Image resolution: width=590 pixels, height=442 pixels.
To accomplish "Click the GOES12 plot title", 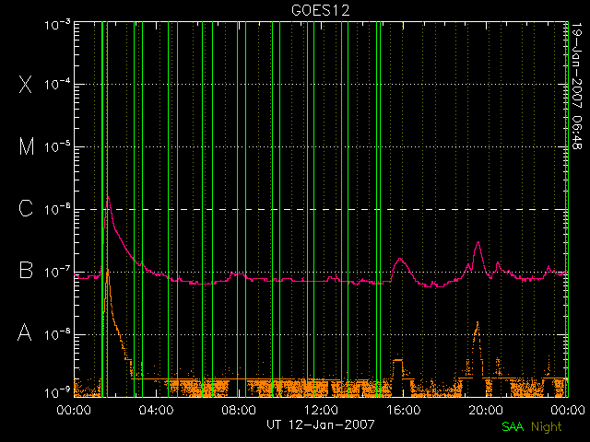I will tap(321, 10).
